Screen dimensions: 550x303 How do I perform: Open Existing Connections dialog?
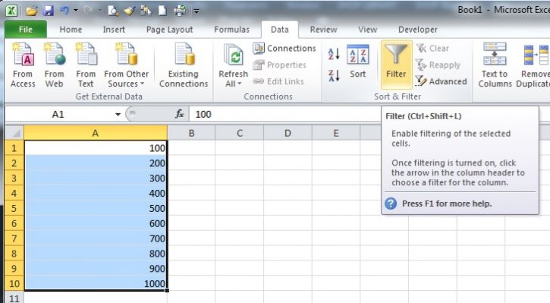pos(184,65)
